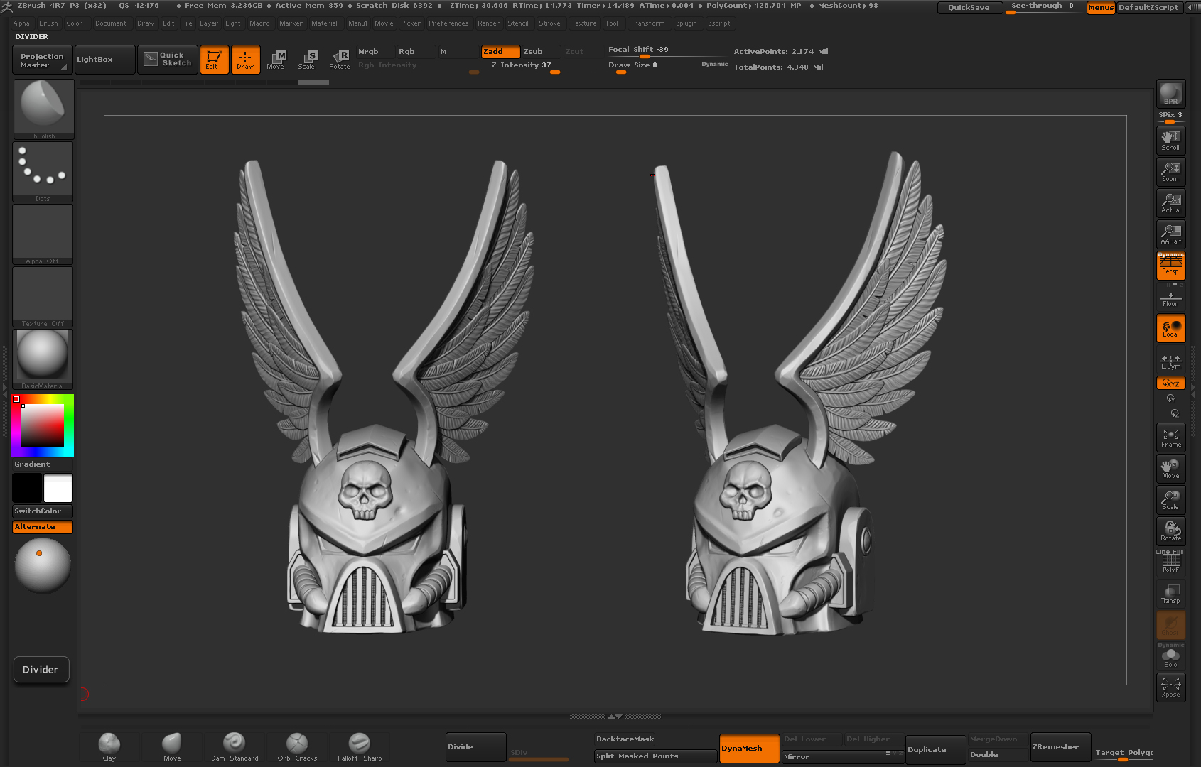The width and height of the screenshot is (1201, 767).
Task: Enable Zsub mode
Action: point(541,52)
